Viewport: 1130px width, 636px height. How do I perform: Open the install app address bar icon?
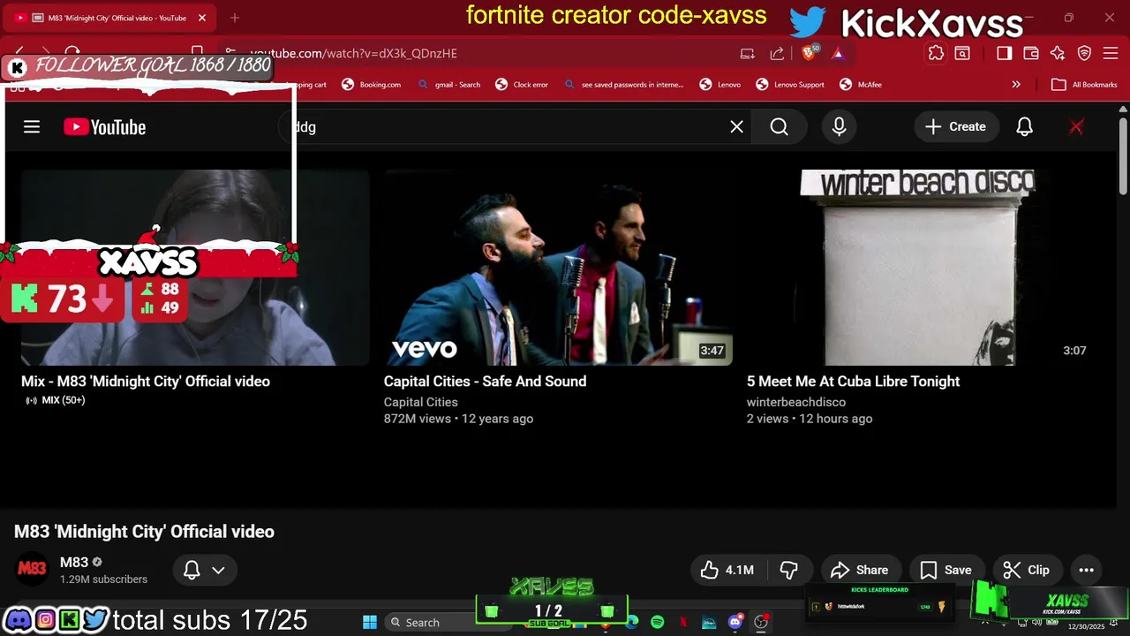(x=747, y=53)
